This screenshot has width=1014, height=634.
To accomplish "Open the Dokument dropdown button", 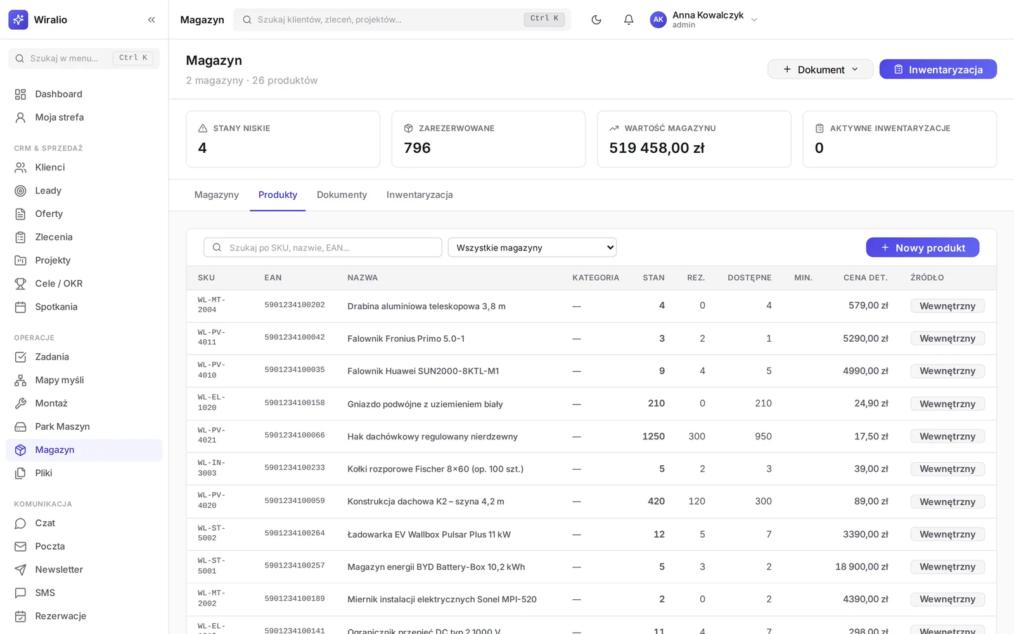I will 820,69.
